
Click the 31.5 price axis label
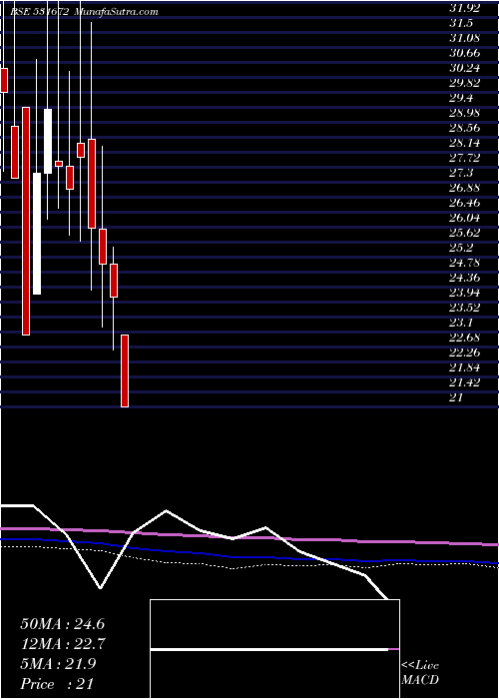click(461, 23)
